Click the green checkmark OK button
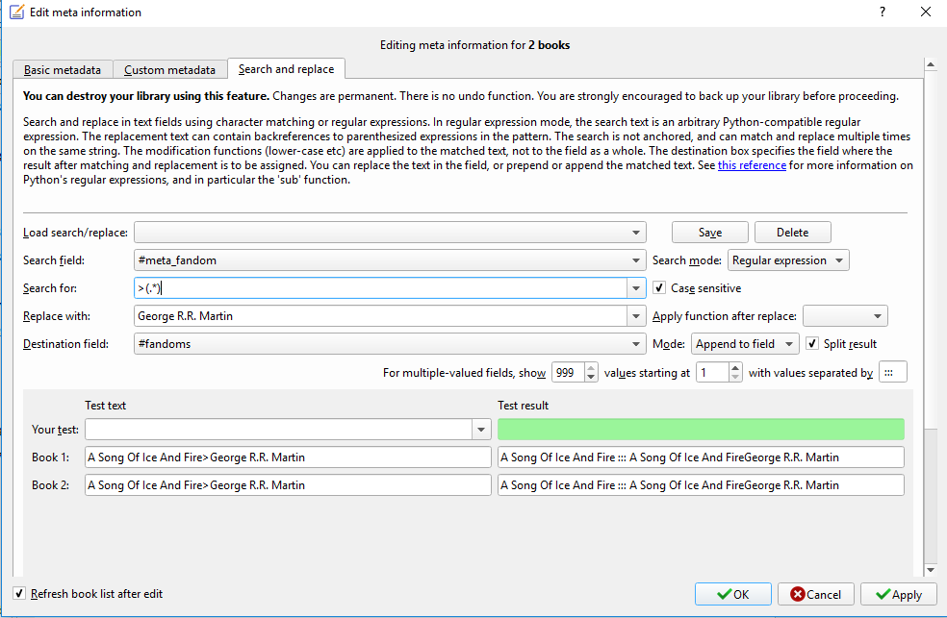The width and height of the screenshot is (947, 618). pos(732,594)
